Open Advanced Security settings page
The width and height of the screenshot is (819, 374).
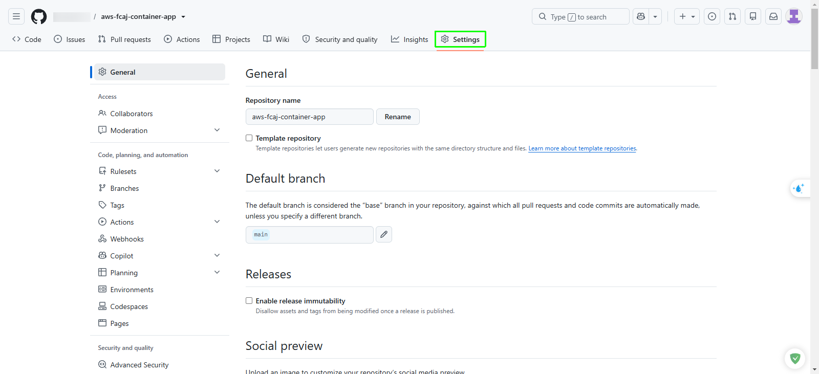160,365
